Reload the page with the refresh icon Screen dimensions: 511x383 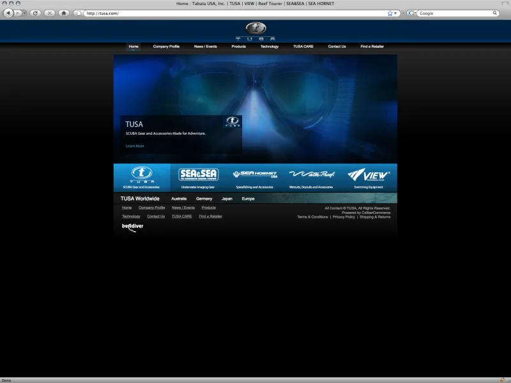coord(35,13)
